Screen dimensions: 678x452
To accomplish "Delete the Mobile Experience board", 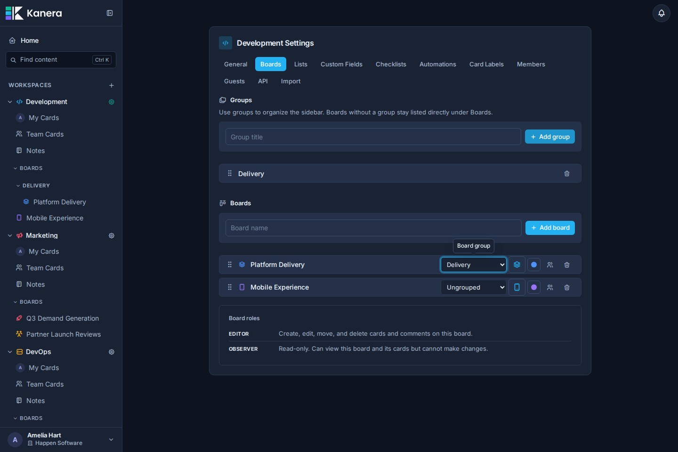I will [x=567, y=288].
